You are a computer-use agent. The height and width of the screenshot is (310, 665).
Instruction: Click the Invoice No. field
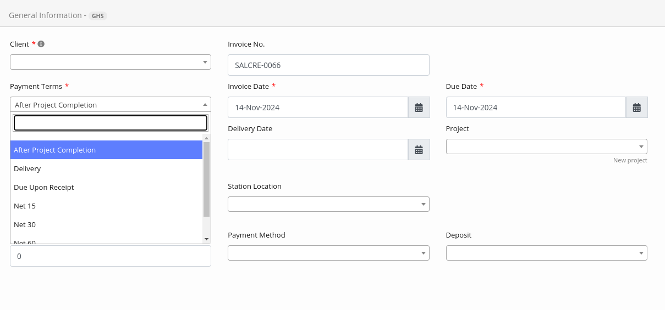(328, 65)
